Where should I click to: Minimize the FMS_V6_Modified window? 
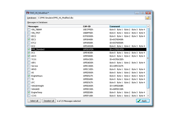tap(137, 13)
